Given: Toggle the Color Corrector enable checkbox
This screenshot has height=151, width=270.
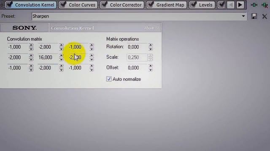Looking at the screenshot, I should point(104,5).
